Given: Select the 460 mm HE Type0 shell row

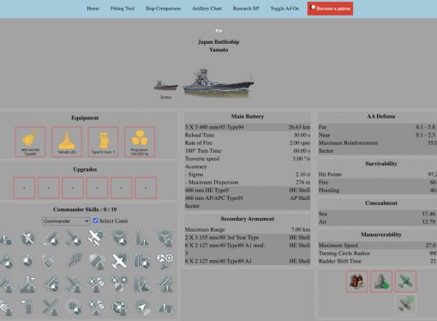Looking at the screenshot, I should pyautogui.click(x=248, y=191).
